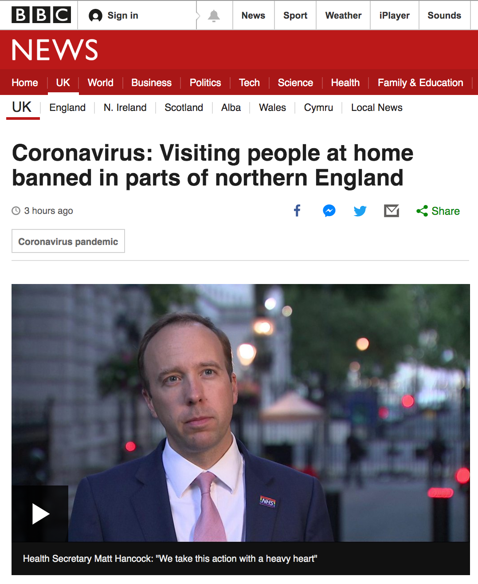Open BBC Sounds link

click(444, 16)
